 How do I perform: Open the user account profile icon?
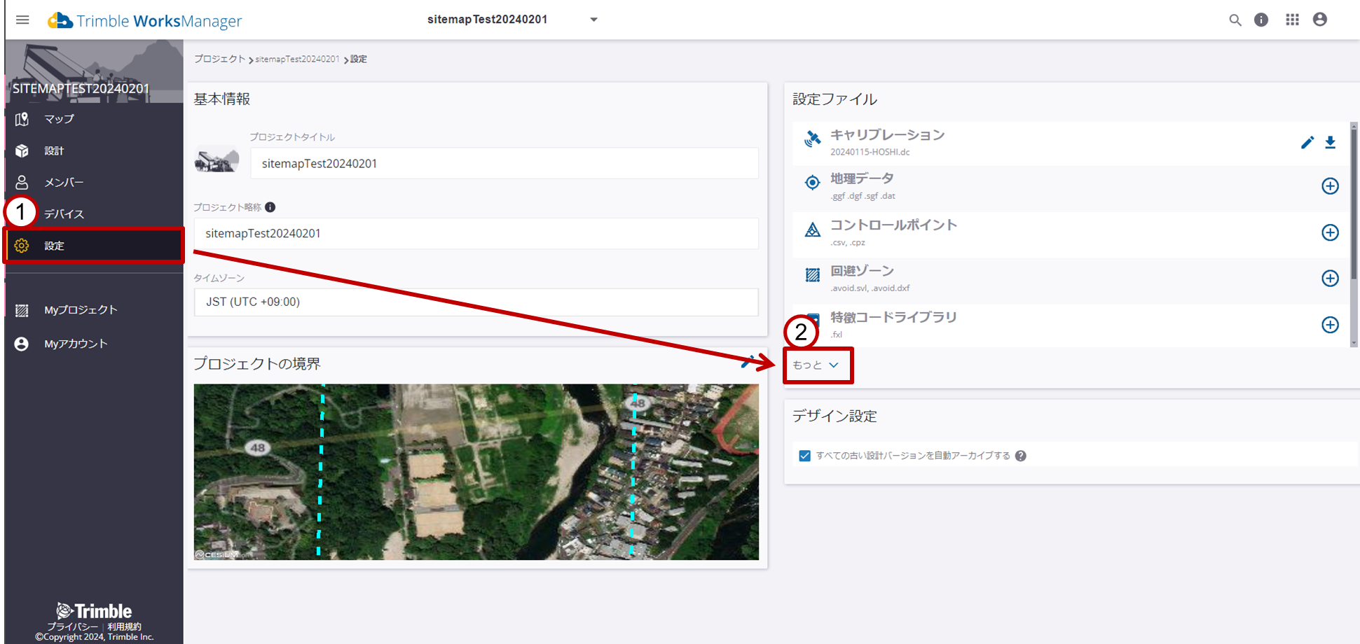[1320, 20]
